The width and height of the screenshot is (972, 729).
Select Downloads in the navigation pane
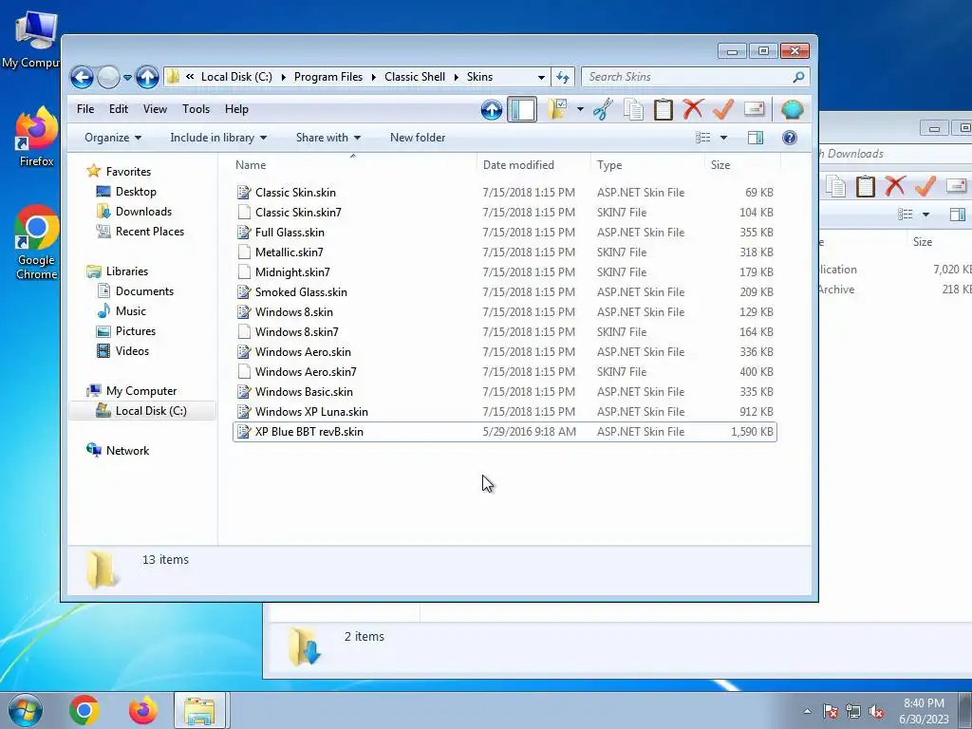(144, 212)
